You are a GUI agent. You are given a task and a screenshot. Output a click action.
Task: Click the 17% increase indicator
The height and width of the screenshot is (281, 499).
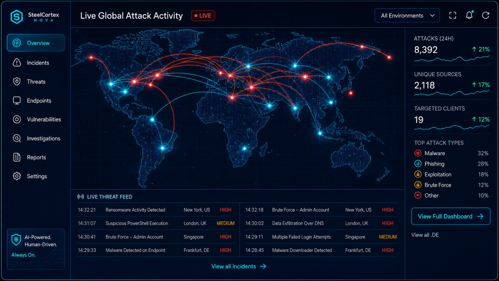point(481,85)
